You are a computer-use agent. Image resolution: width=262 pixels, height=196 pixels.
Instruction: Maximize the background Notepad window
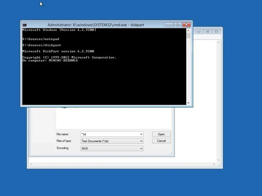pyautogui.click(x=208, y=31)
